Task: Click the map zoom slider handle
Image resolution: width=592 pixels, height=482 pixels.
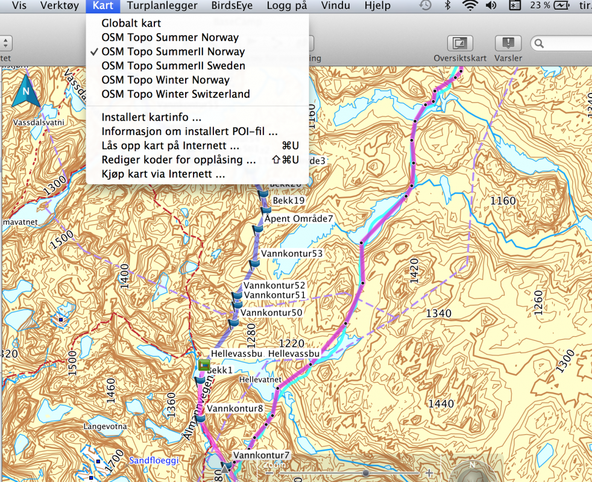Action: point(365,473)
